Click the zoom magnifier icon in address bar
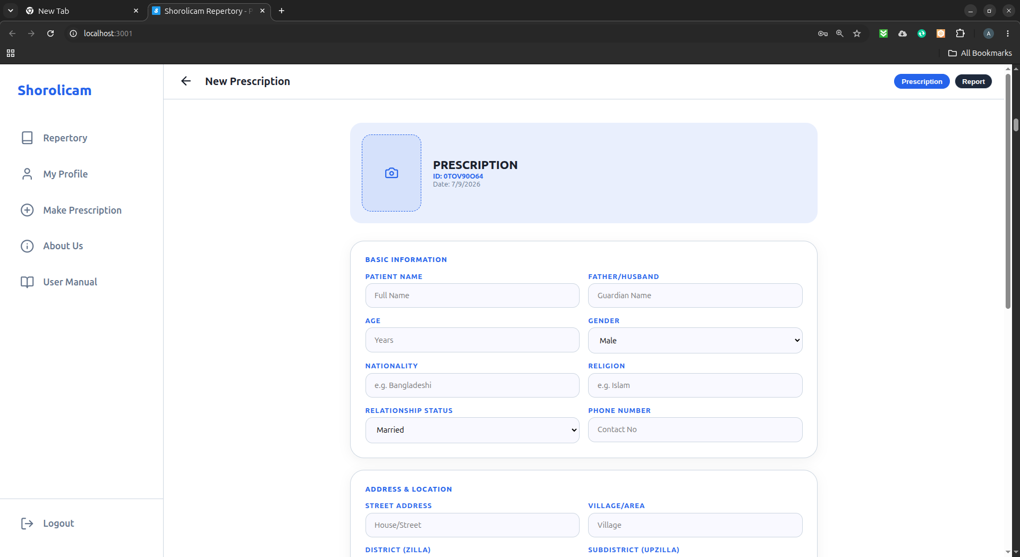Viewport: 1020px width, 557px height. click(x=840, y=33)
